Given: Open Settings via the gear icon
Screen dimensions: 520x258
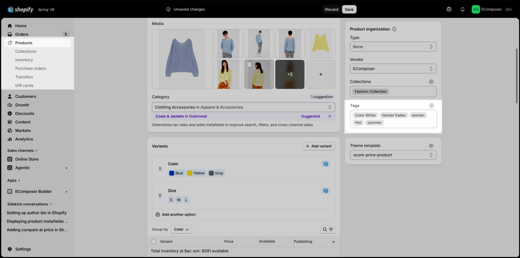Looking at the screenshot, I should (10, 249).
